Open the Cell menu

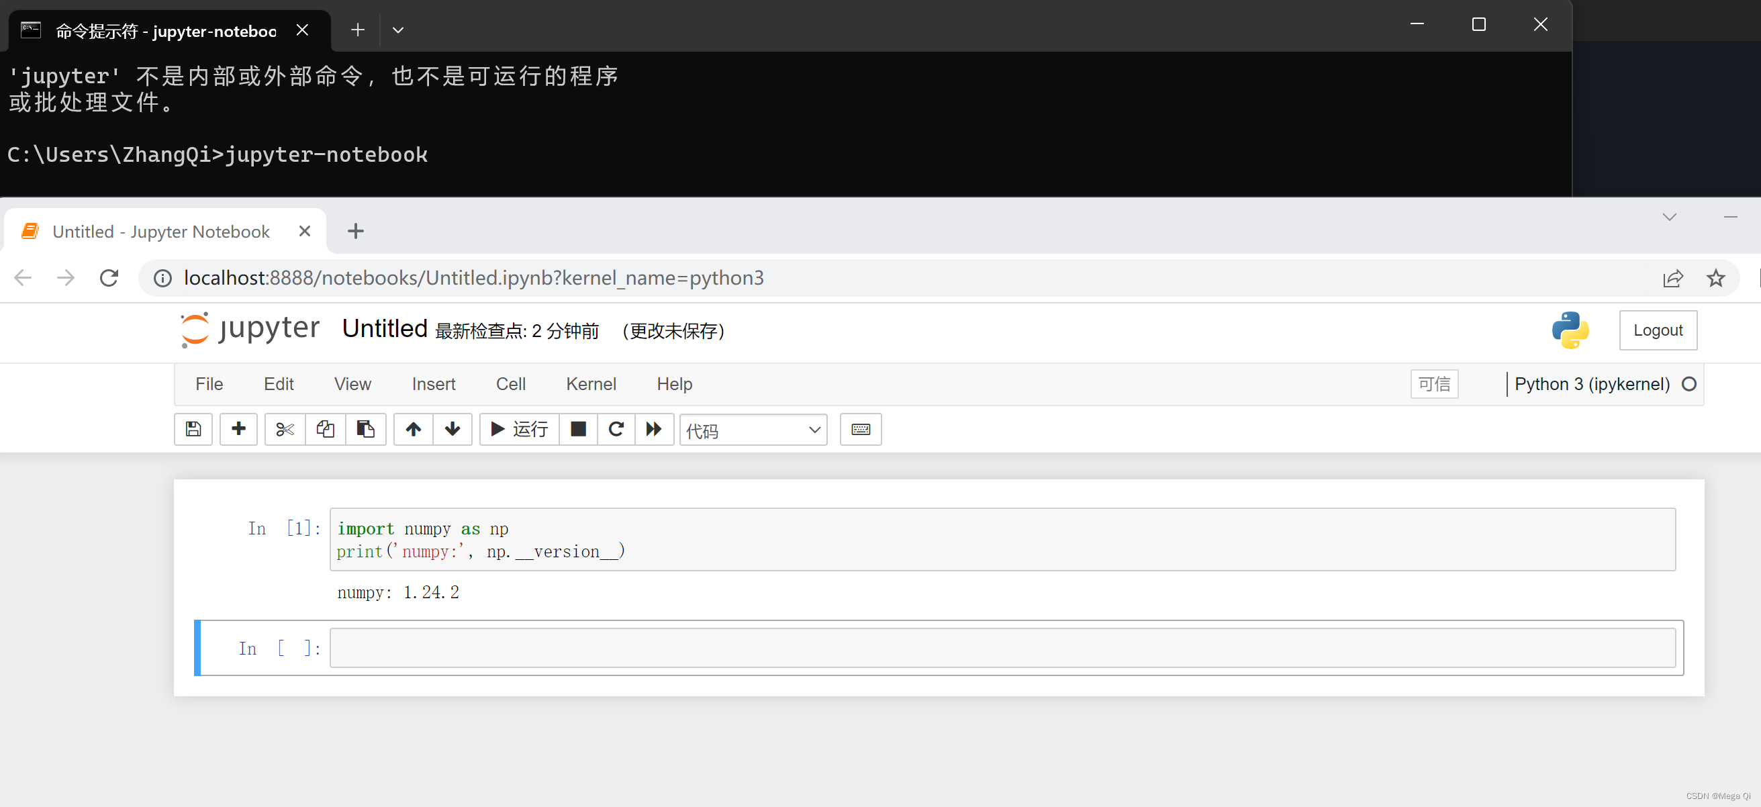[511, 384]
